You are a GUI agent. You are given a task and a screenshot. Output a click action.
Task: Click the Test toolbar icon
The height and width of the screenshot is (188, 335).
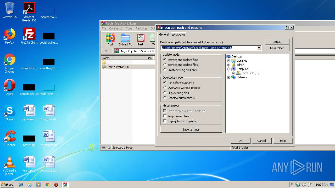[x=141, y=40]
